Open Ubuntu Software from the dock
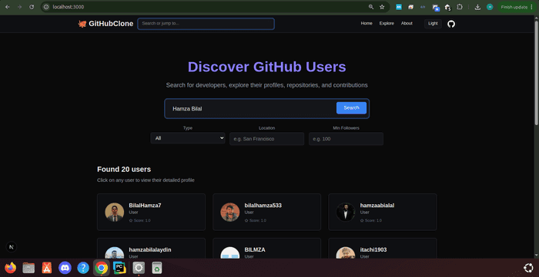 pos(47,268)
